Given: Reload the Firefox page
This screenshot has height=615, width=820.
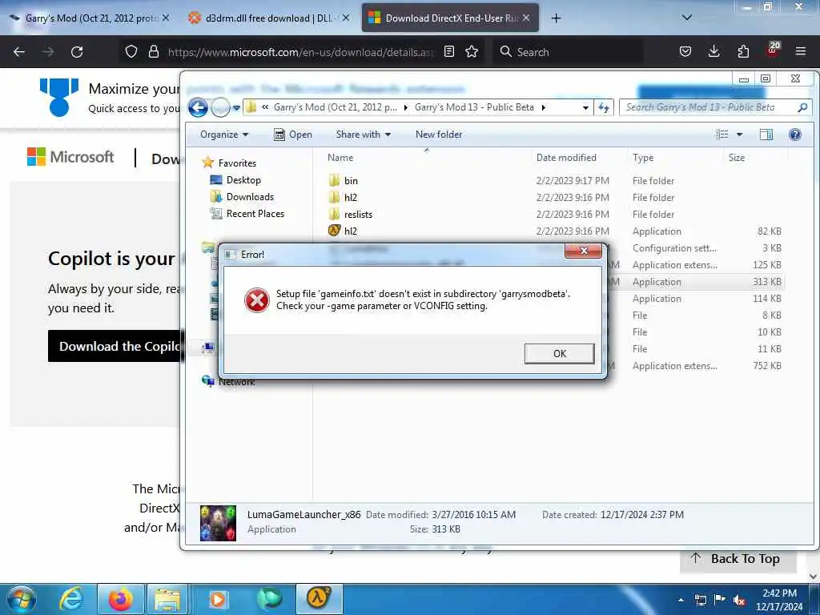Looking at the screenshot, I should point(77,52).
